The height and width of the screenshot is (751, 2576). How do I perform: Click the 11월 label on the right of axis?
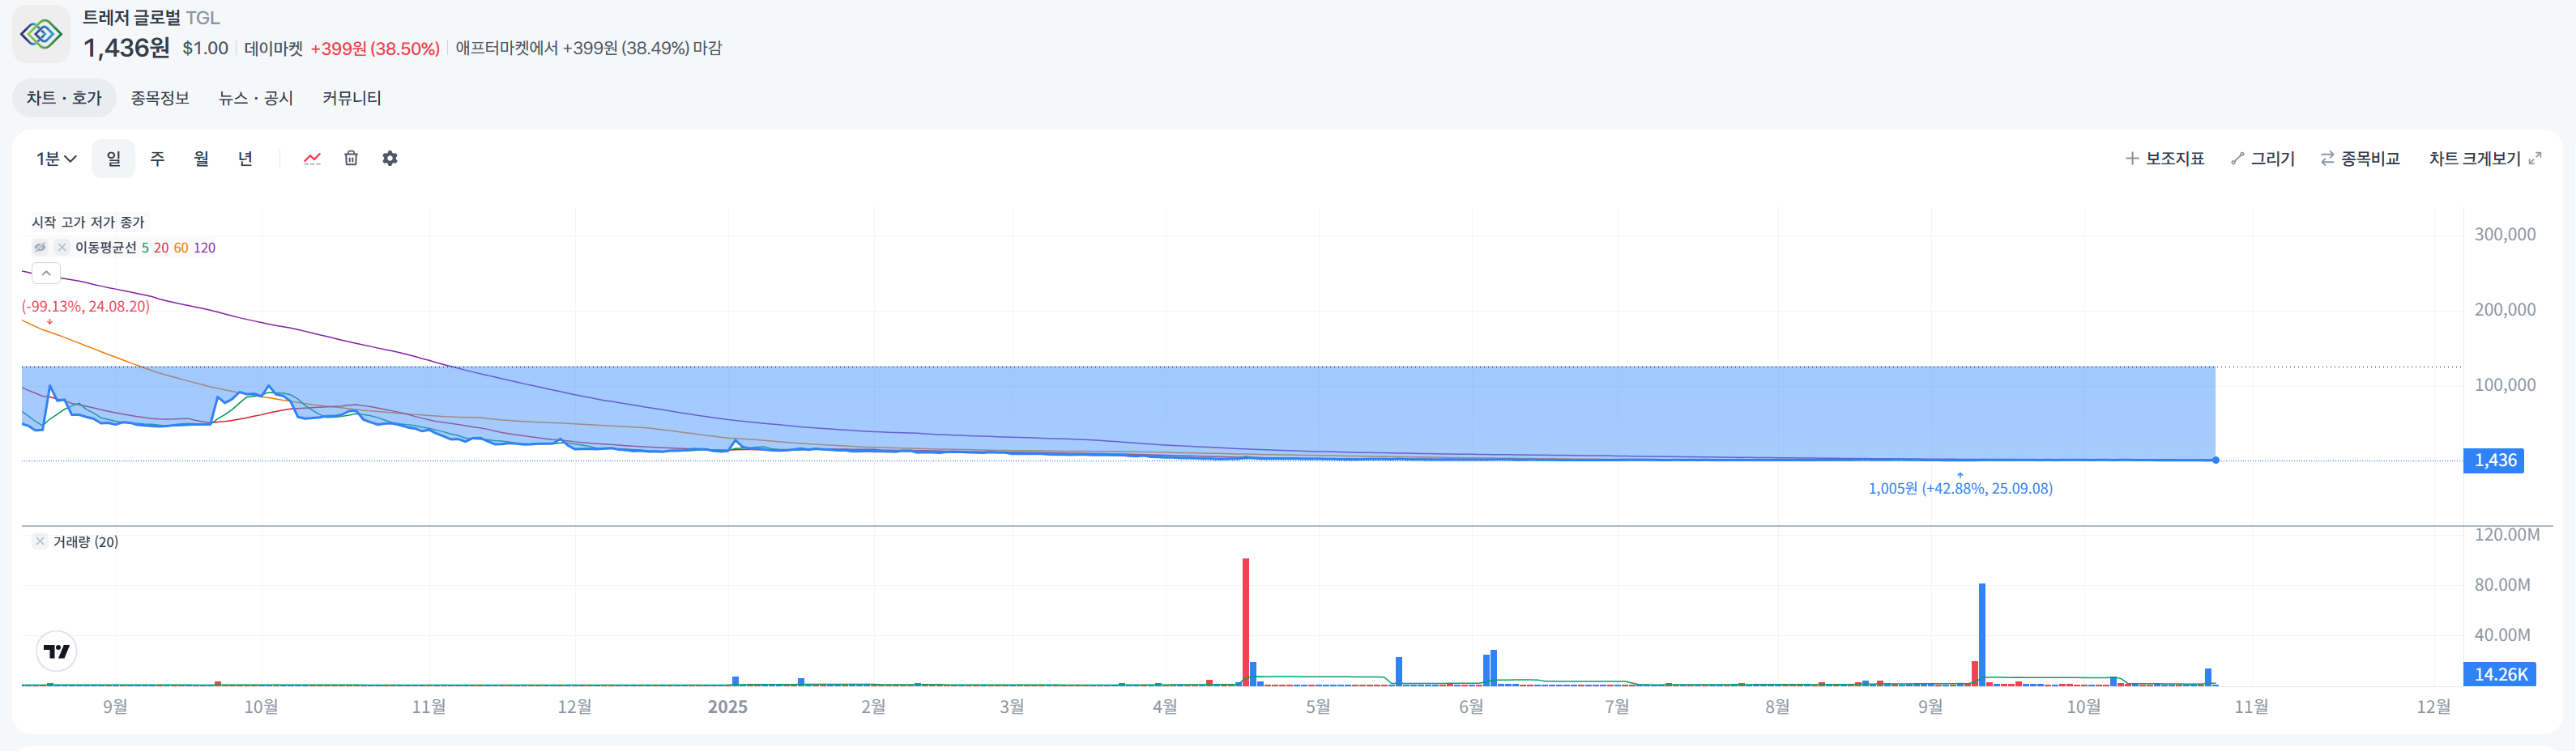coord(2251,707)
